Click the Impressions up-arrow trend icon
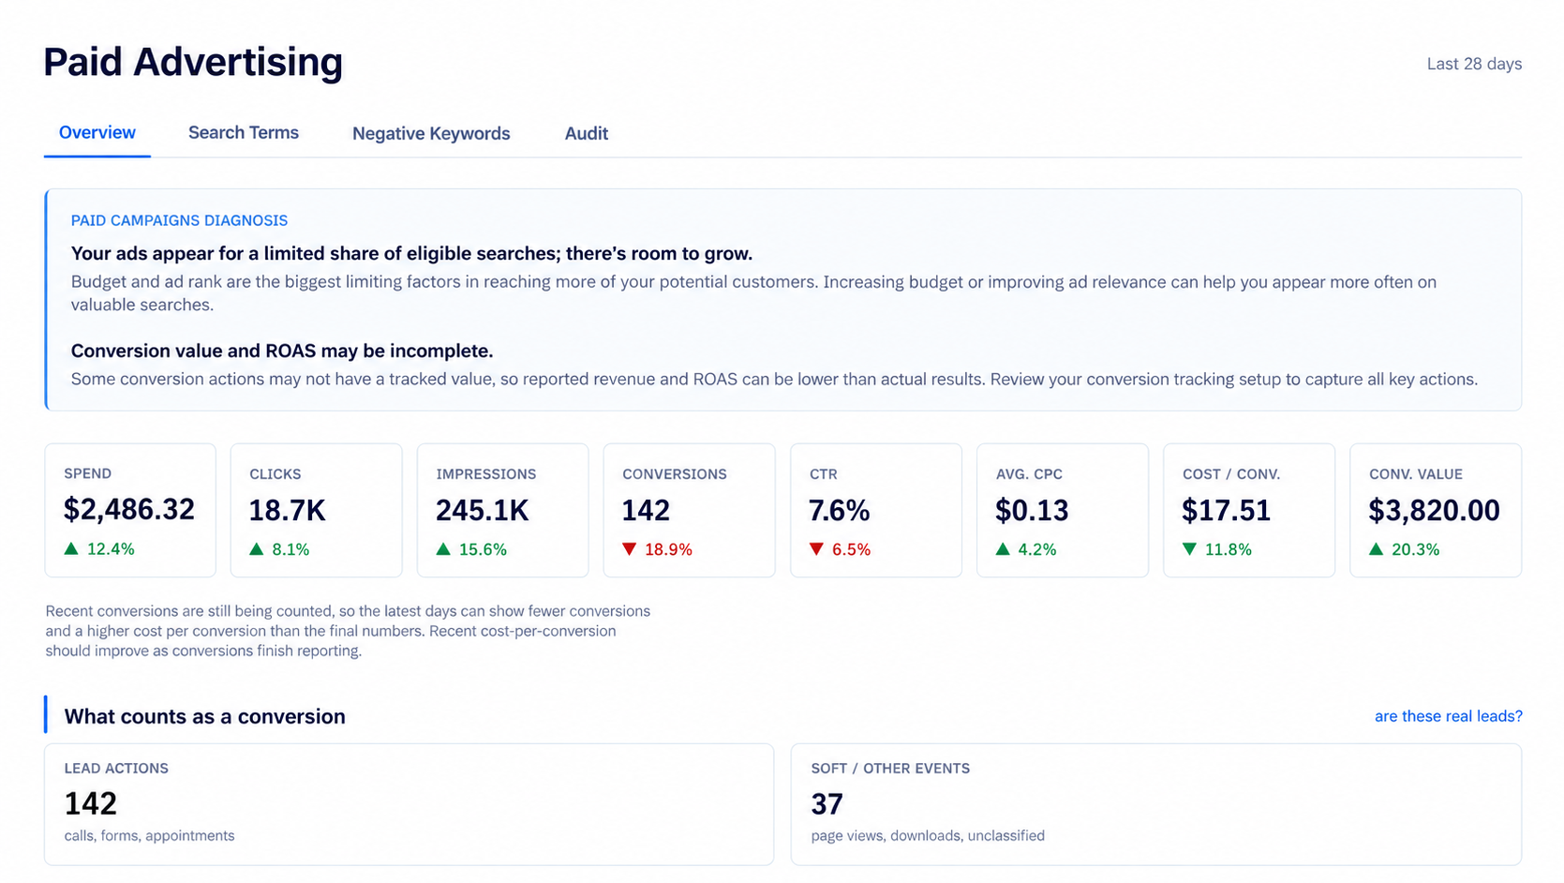 point(443,549)
